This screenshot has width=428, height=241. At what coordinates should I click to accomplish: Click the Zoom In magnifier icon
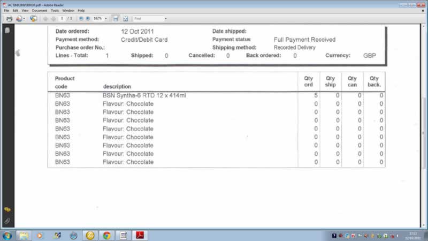click(88, 18)
